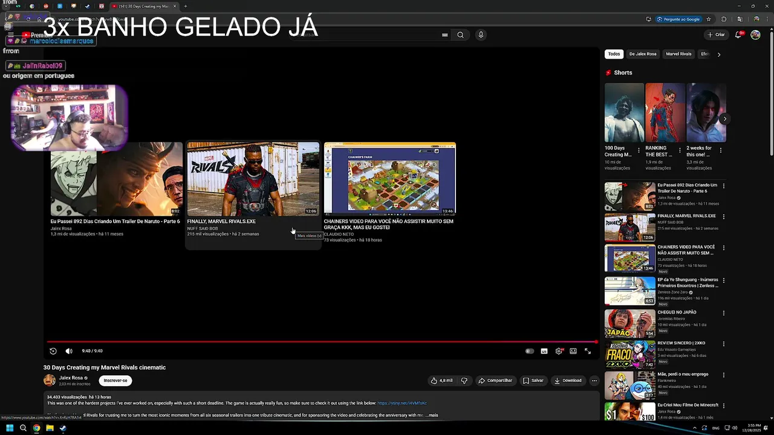Open sidebar Eu Criei Meu Filme De Minecraft
The width and height of the screenshot is (774, 435).
(x=688, y=405)
